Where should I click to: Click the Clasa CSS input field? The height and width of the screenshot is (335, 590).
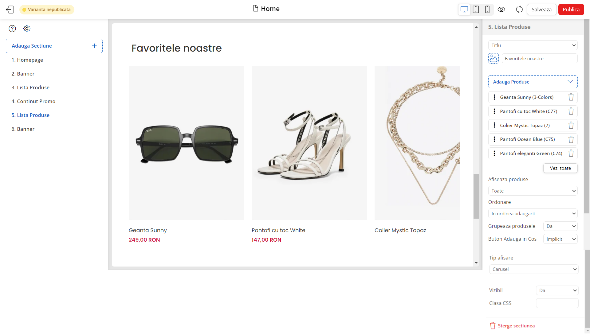click(x=557, y=303)
